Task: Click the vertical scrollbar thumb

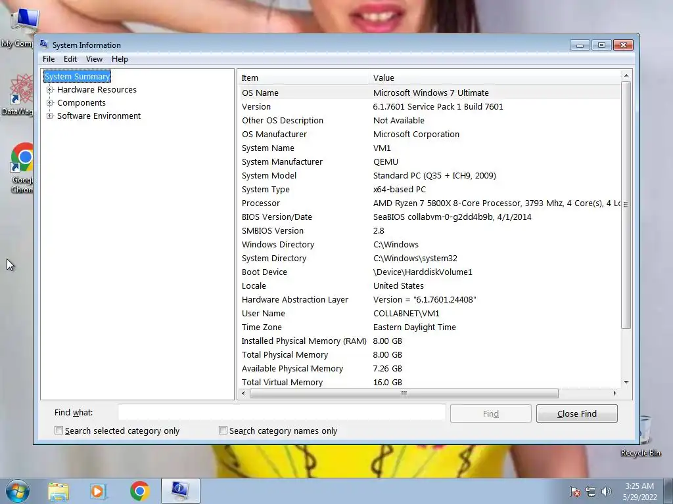Action: [x=626, y=205]
